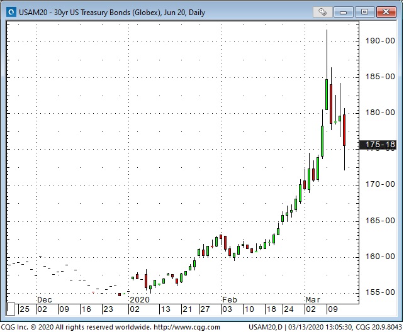Click the date label 09 in March
The width and height of the screenshot is (404, 332).
tap(332, 309)
